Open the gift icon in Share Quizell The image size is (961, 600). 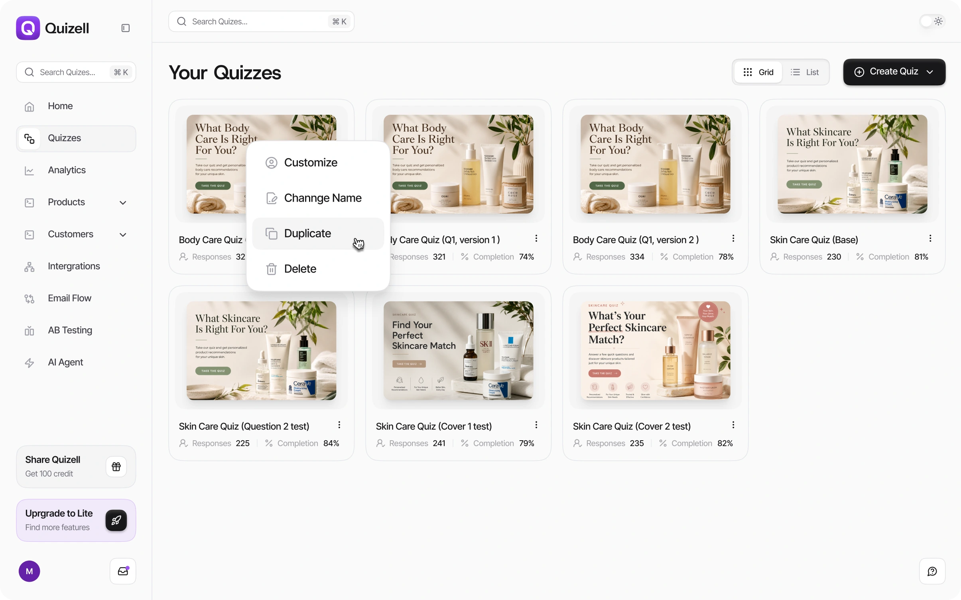[x=116, y=467]
